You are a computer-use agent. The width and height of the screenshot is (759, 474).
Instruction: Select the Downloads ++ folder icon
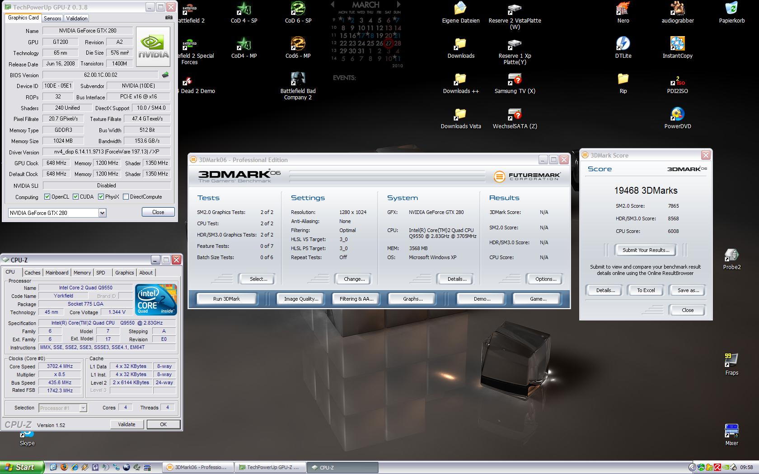(461, 83)
